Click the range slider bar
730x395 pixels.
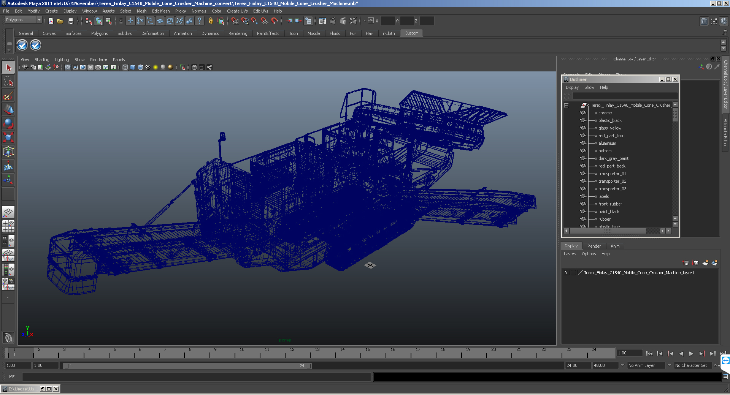click(x=187, y=366)
